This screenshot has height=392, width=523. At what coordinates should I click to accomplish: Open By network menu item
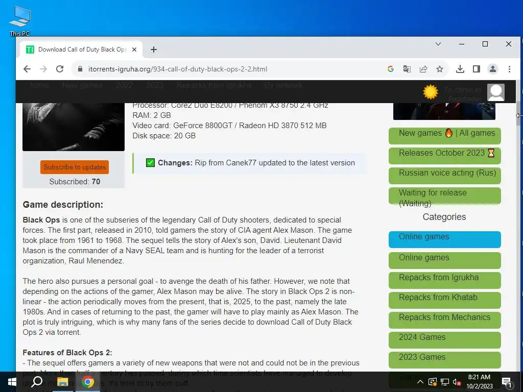[x=283, y=85]
